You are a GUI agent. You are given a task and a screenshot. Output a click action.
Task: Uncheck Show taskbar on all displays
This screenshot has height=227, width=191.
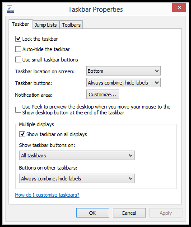[x=22, y=134]
